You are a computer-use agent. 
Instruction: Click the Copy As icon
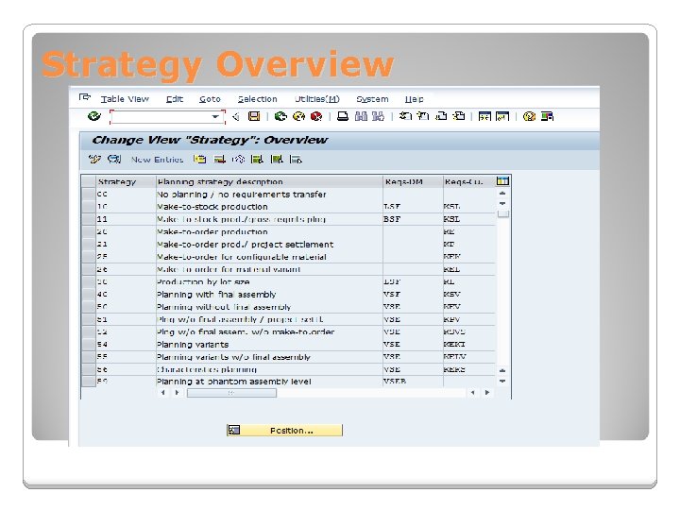(200, 160)
